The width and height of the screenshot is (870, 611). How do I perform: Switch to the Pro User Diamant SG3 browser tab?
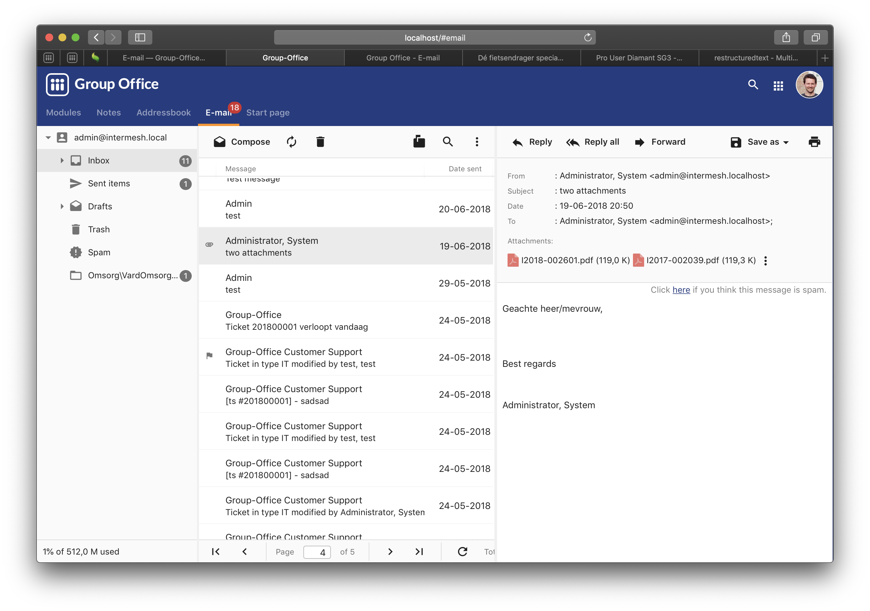(639, 58)
